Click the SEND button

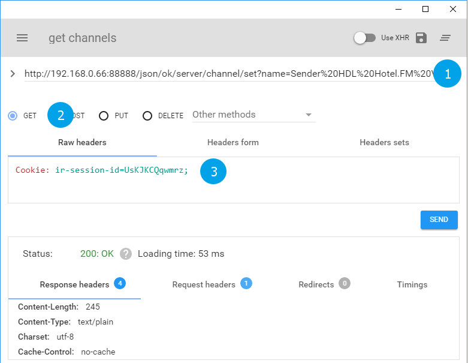[x=439, y=220]
